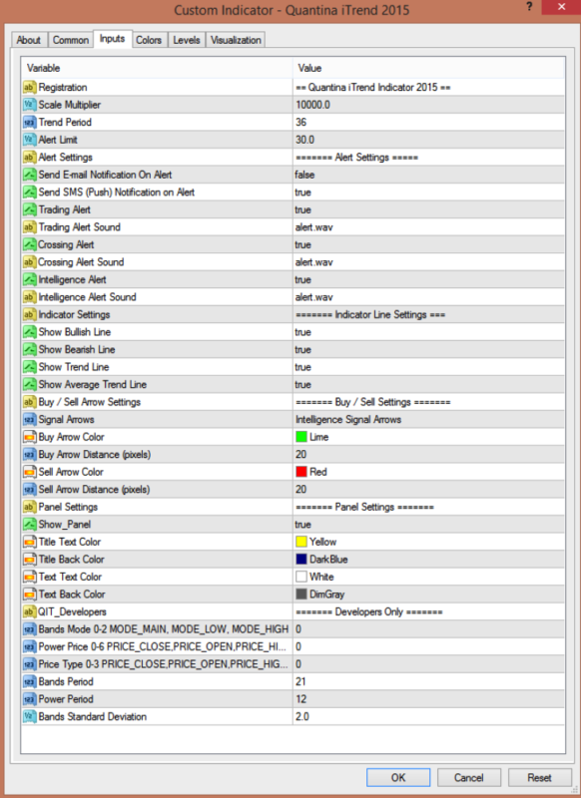581x798 pixels.
Task: Click the DarkBlue swatch for Title Back Color
Action: tap(301, 560)
